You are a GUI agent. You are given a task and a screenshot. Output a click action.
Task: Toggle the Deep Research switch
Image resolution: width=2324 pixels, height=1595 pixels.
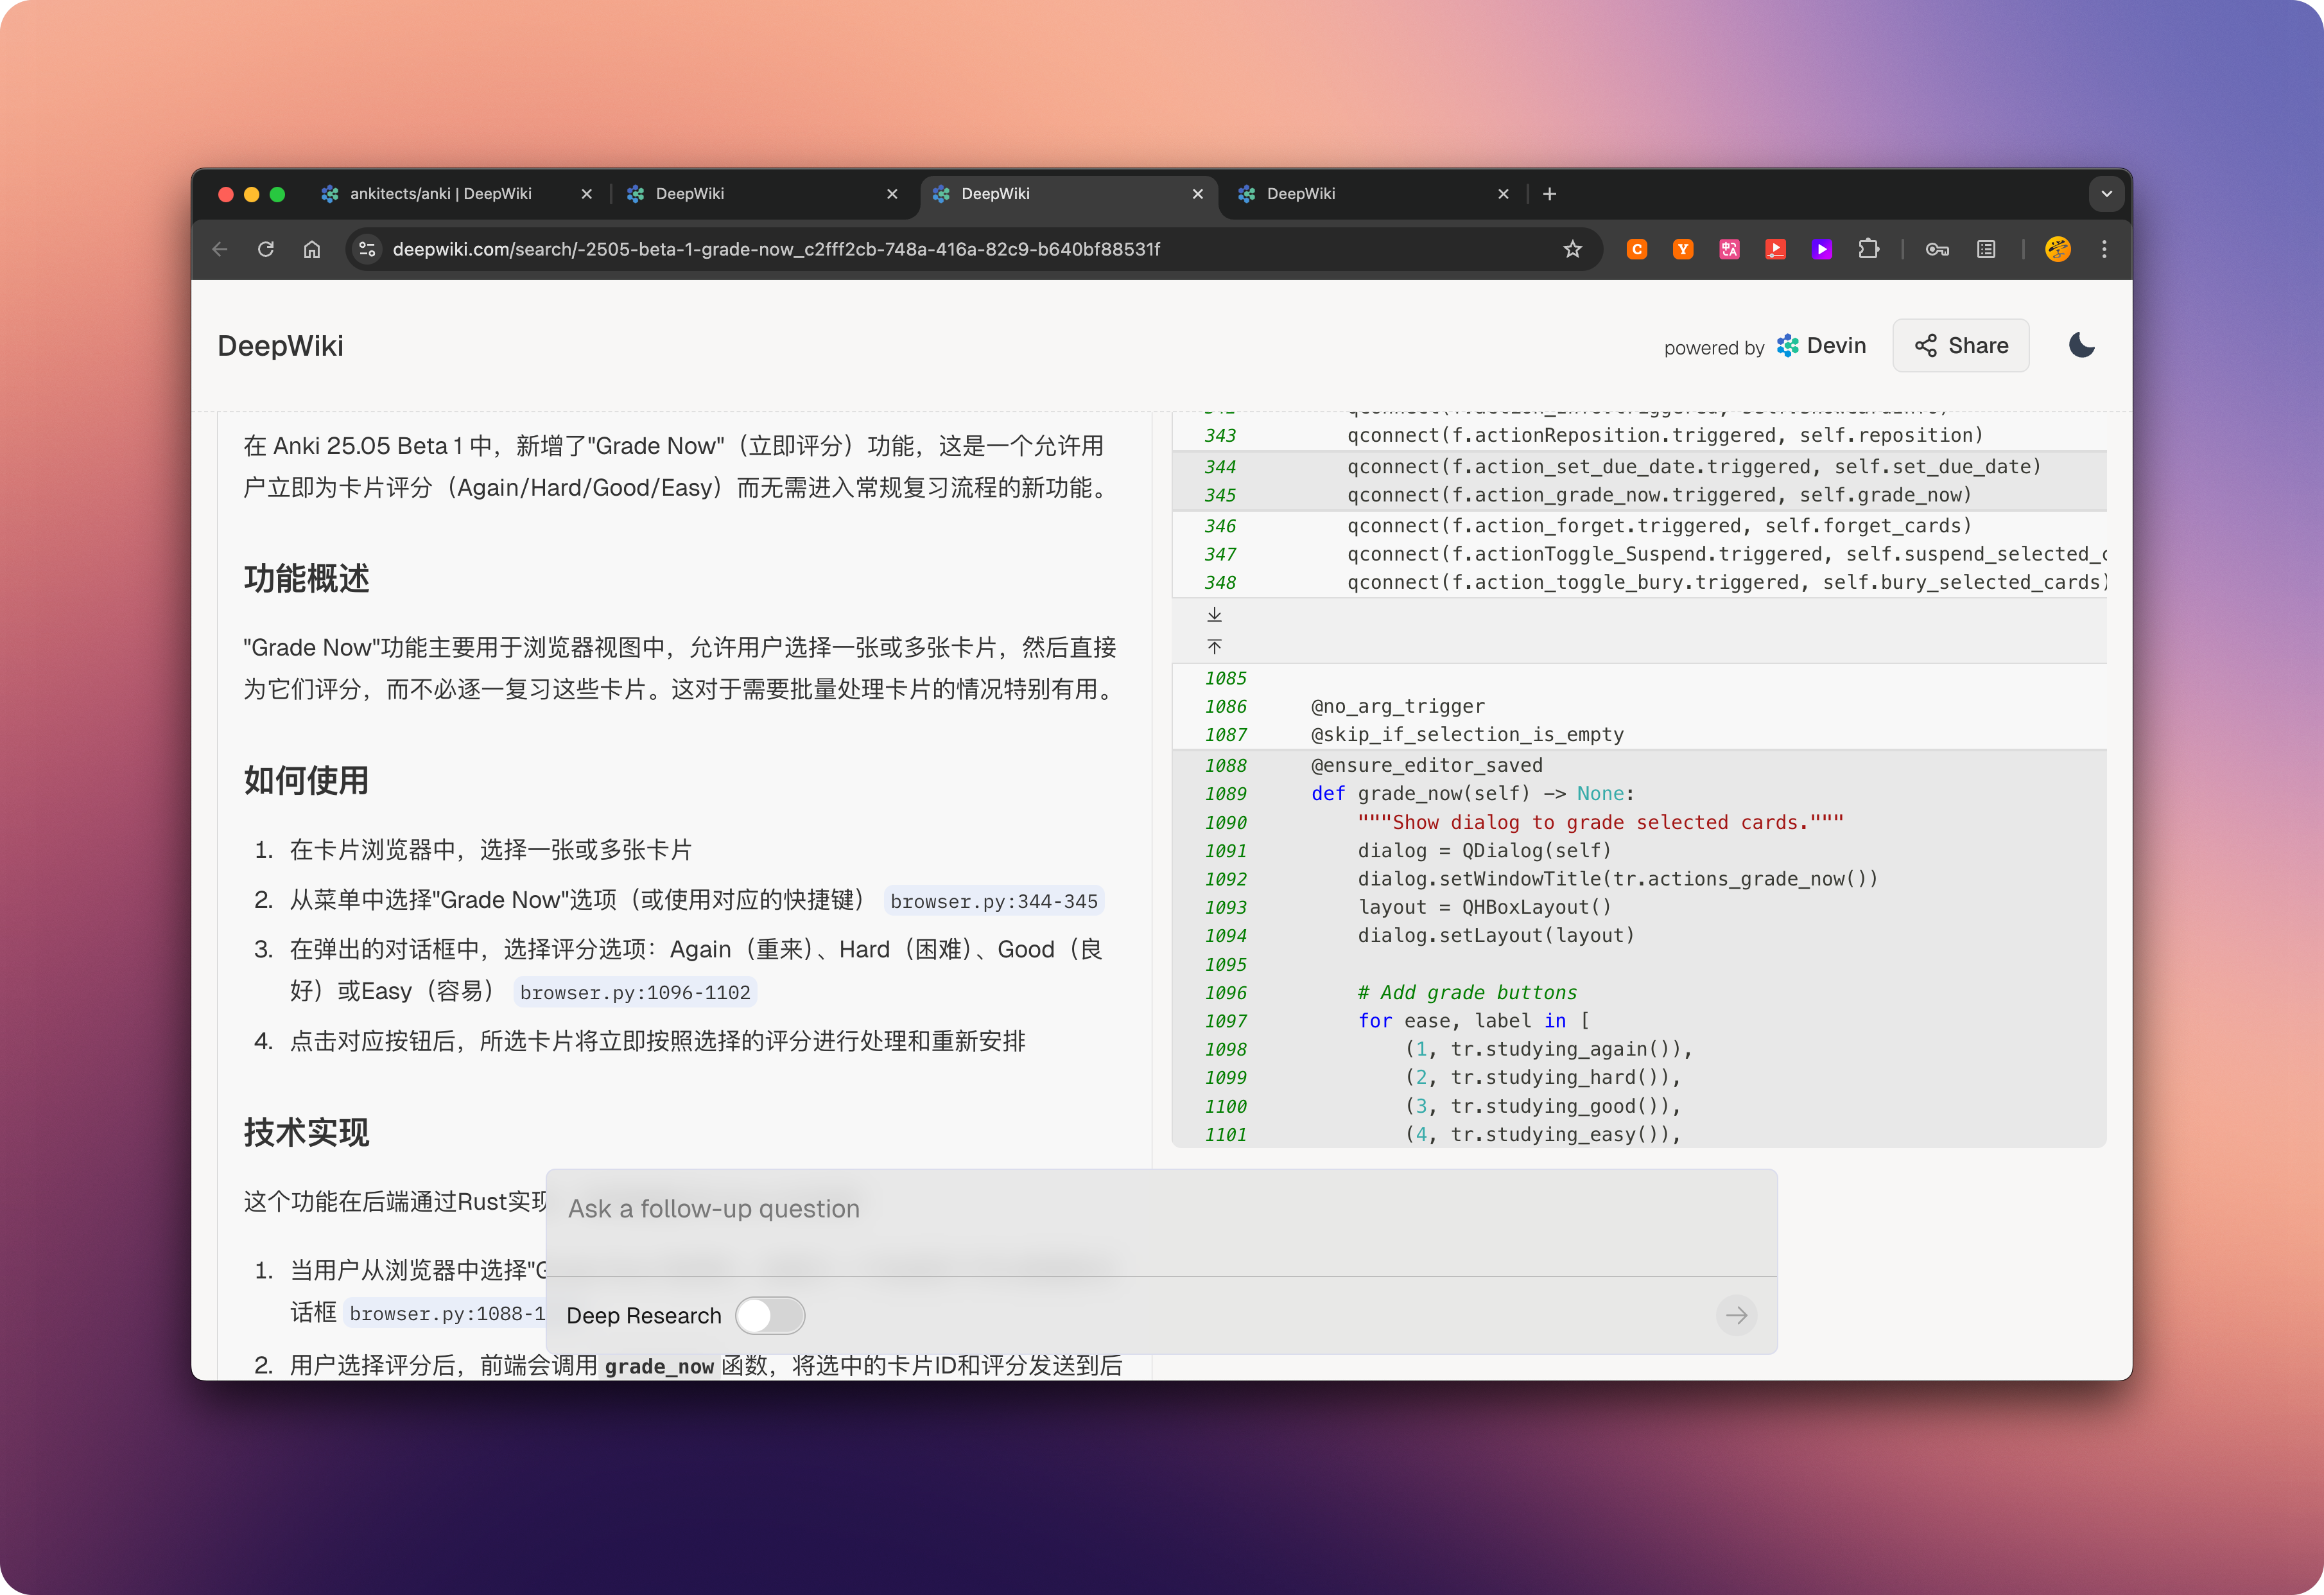point(770,1315)
